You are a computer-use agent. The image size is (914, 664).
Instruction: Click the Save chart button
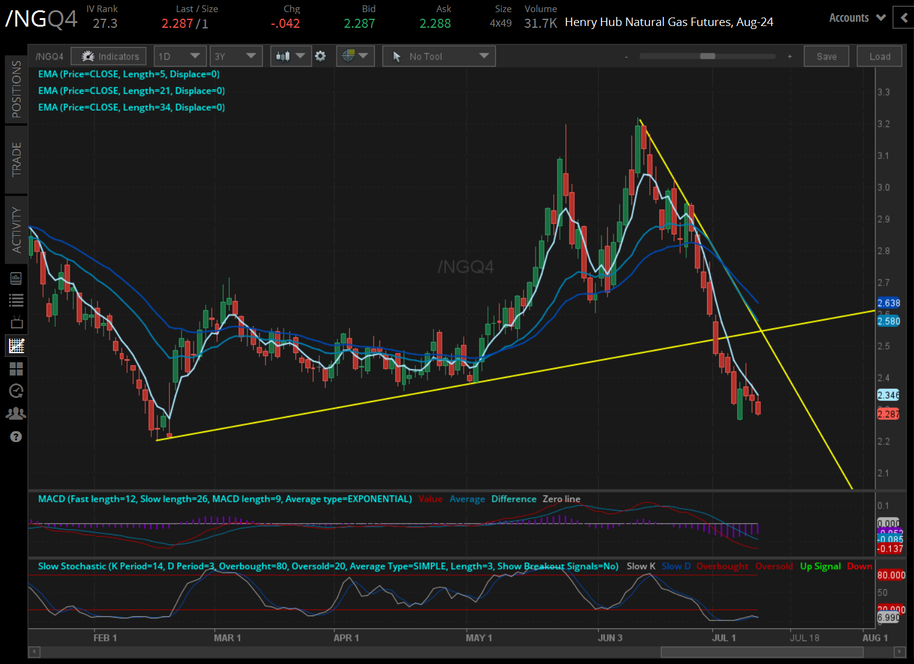click(826, 56)
